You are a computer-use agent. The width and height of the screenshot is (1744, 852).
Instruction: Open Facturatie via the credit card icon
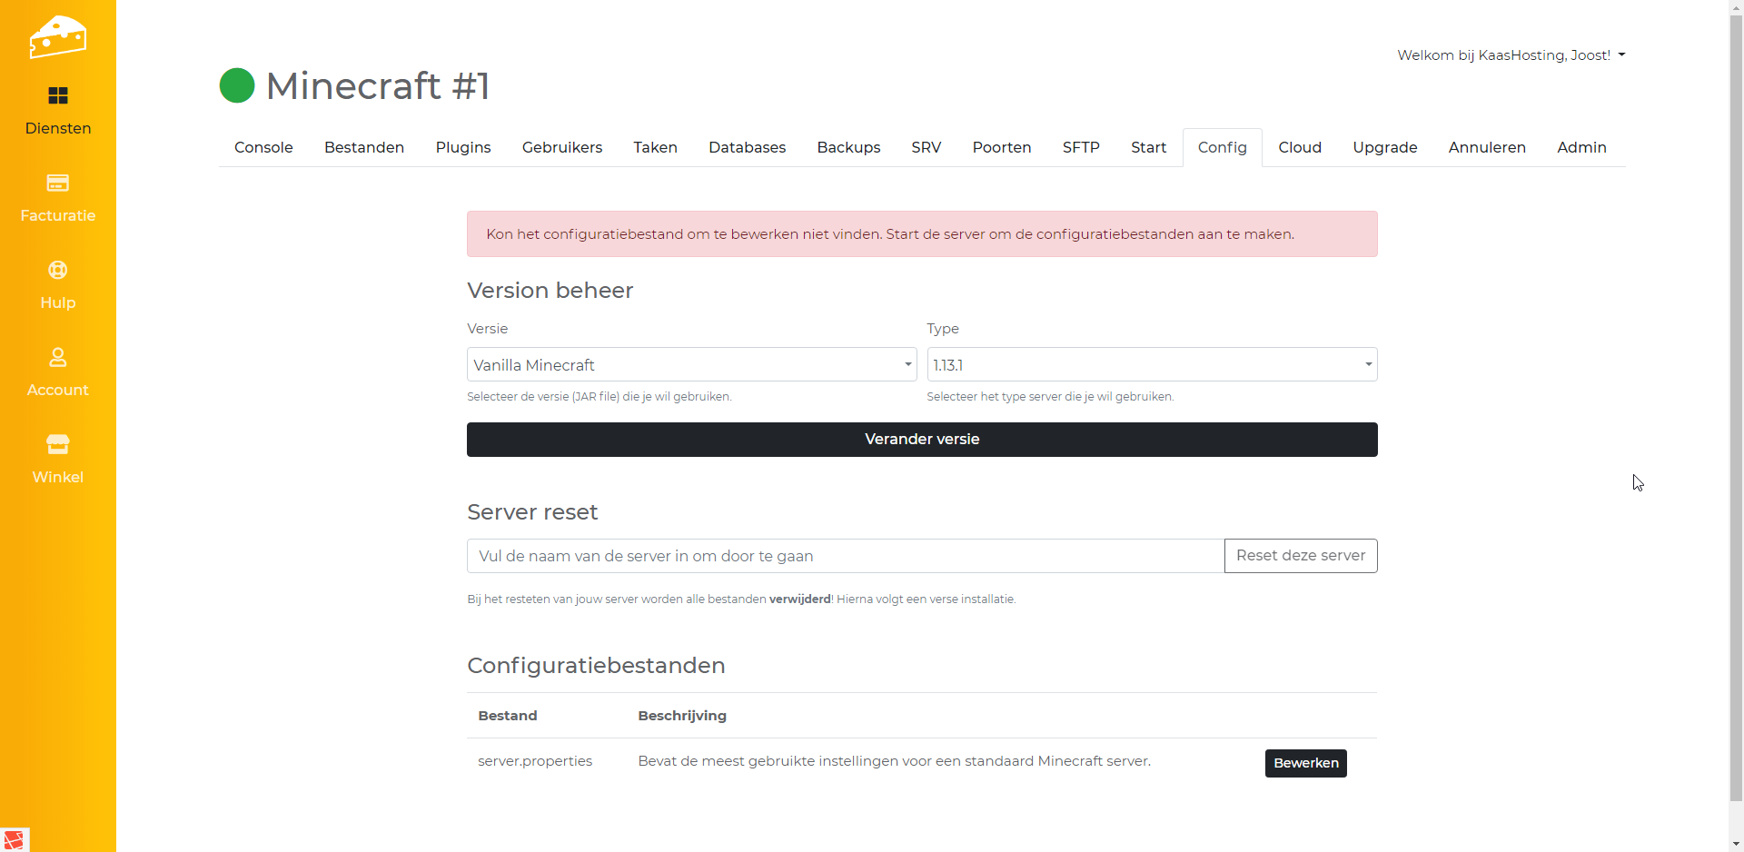point(58,183)
